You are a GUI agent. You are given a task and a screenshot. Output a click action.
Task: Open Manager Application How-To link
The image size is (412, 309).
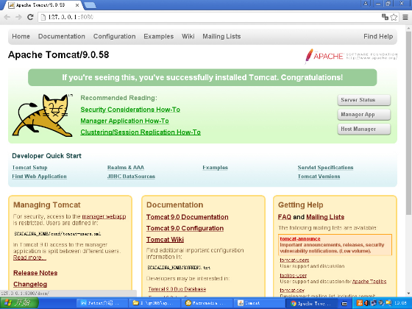pyautogui.click(x=124, y=121)
